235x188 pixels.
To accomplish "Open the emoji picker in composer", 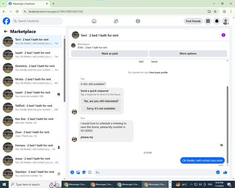I will coord(218,172).
